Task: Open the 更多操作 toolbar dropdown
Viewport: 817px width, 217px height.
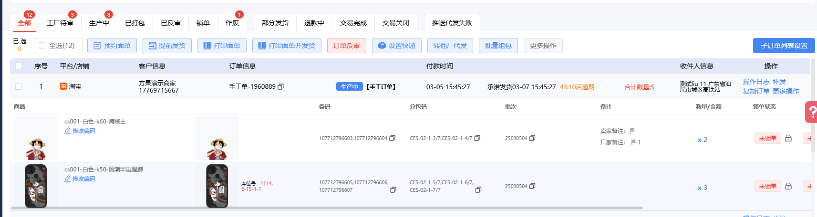Action: (543, 46)
